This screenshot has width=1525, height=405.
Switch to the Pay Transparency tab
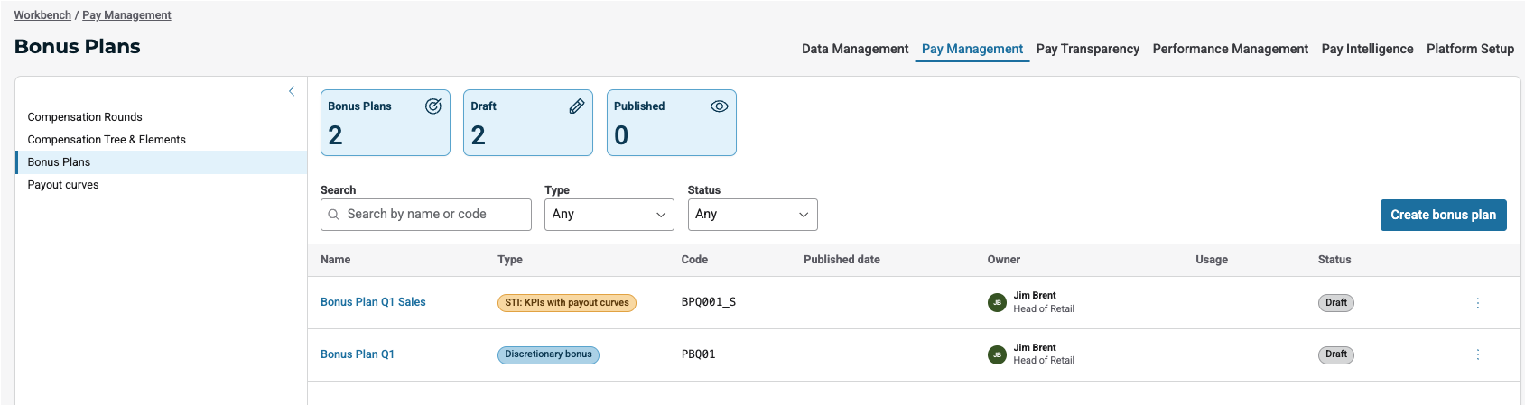1087,49
